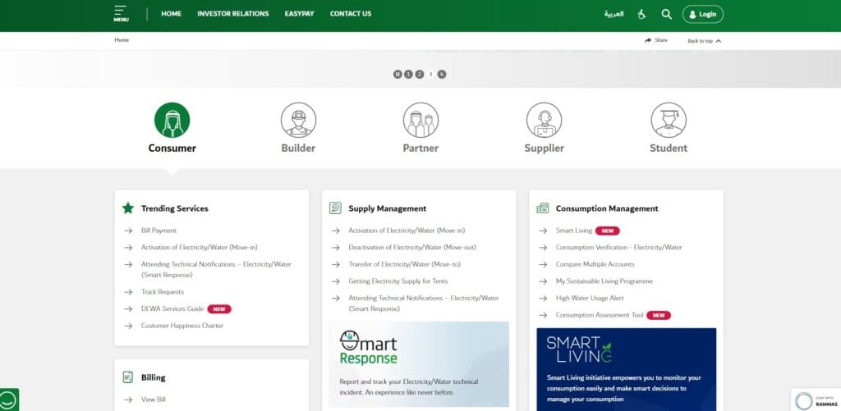Open Consumption Verification – Electricity/Water link
The image size is (841, 411).
coord(618,248)
